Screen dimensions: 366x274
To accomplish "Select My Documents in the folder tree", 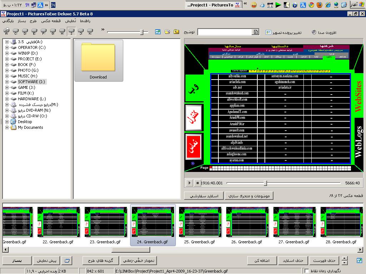I will click(x=30, y=127).
